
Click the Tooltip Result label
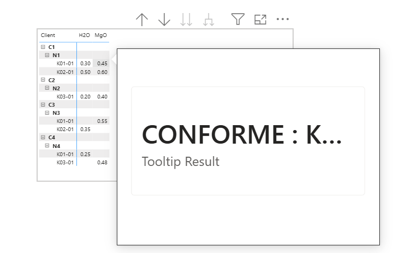181,162
